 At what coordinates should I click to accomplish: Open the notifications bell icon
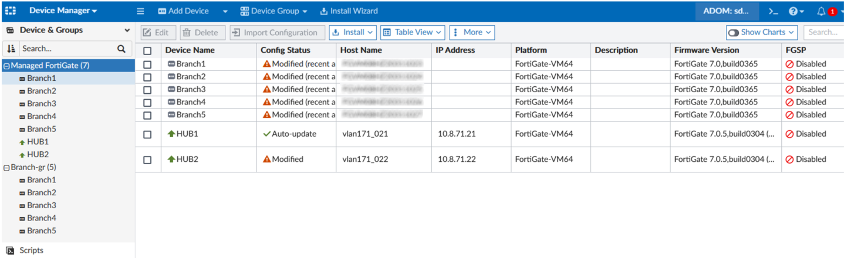(x=821, y=11)
